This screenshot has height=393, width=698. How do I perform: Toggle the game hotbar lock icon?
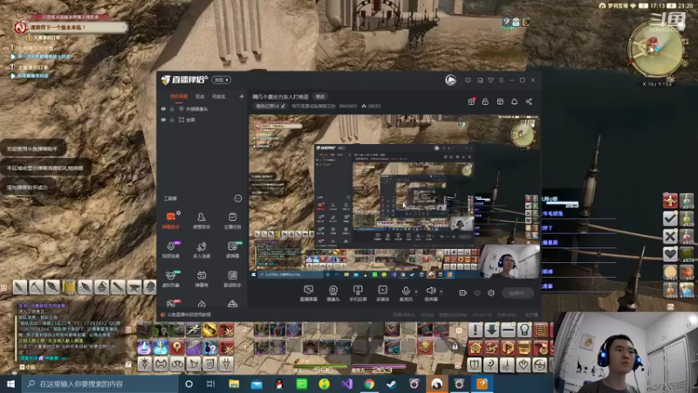pos(455,346)
